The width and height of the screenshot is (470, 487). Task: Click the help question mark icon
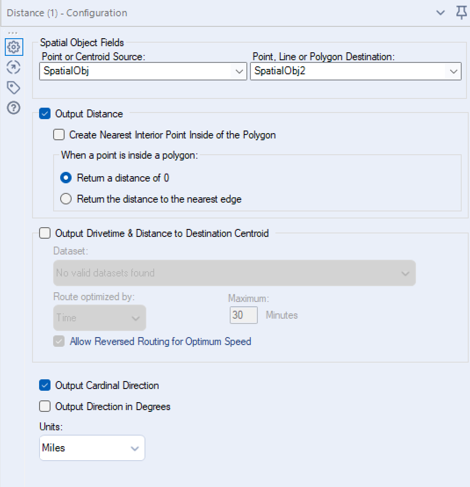(14, 108)
